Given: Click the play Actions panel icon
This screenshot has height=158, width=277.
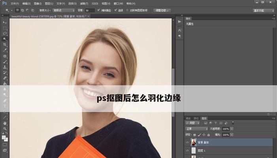Looking at the screenshot, I should click(x=179, y=22).
